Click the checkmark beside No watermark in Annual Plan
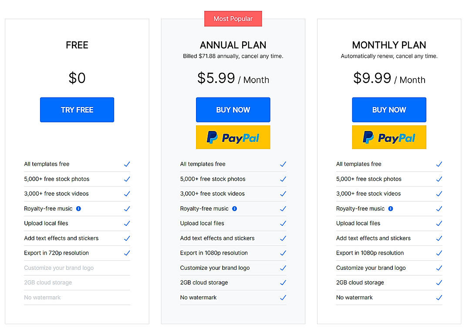Viewport: 466px width, 329px height. (283, 297)
